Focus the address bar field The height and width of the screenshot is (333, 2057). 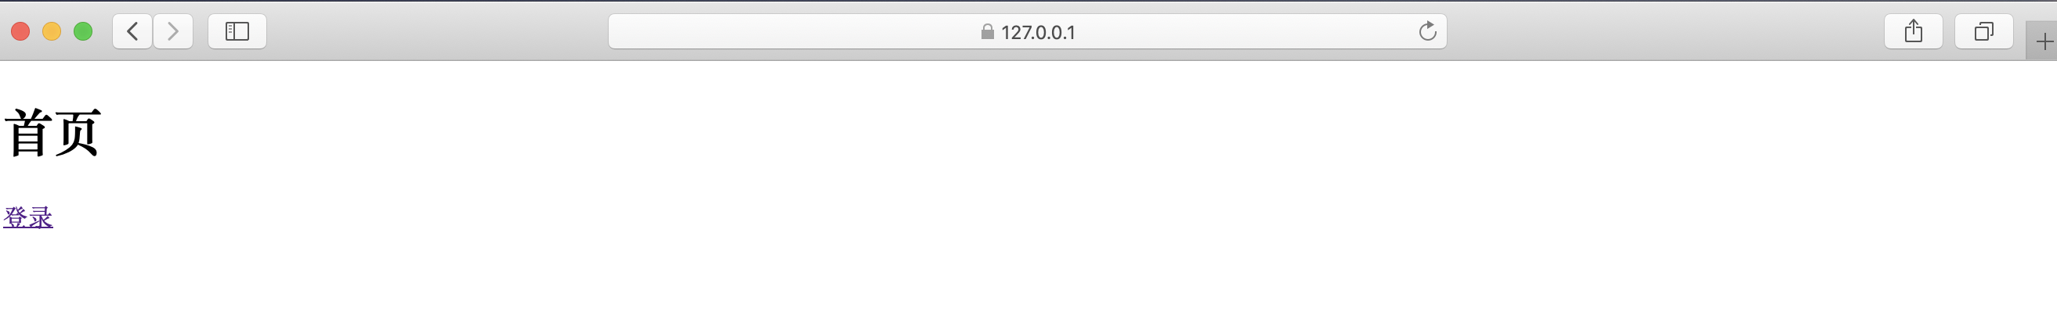1028,32
